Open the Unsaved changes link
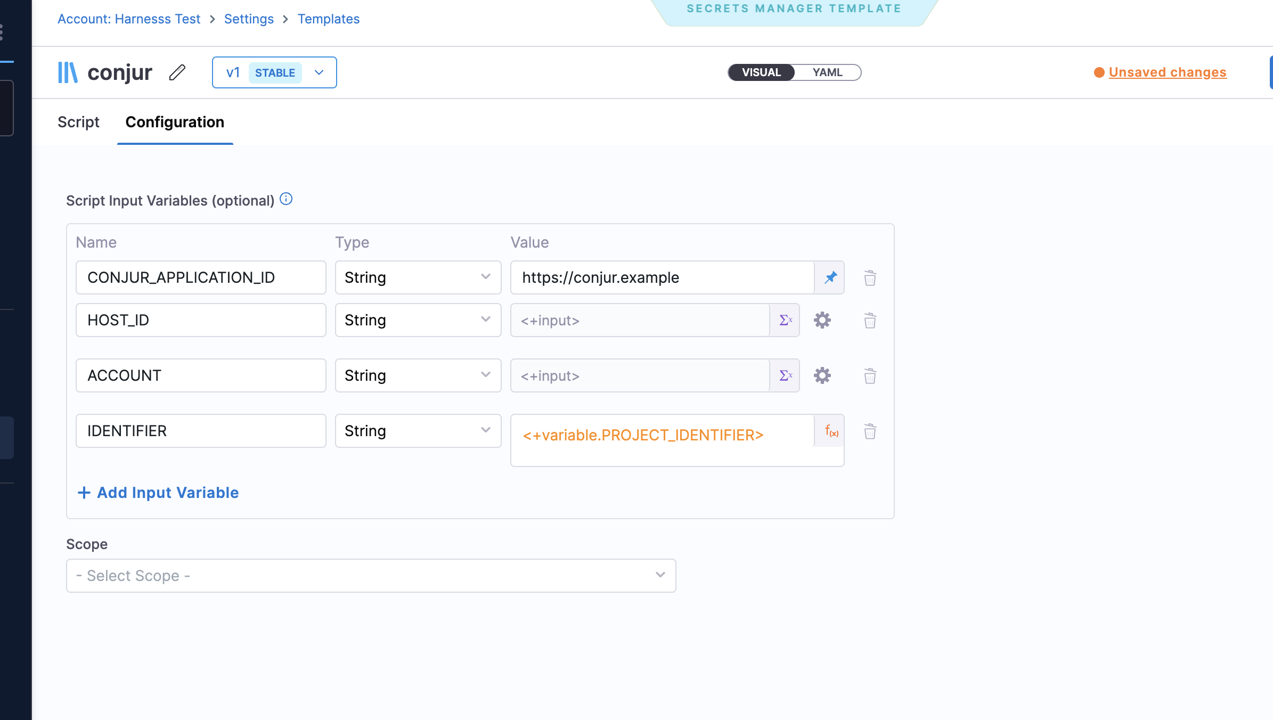 (1167, 72)
